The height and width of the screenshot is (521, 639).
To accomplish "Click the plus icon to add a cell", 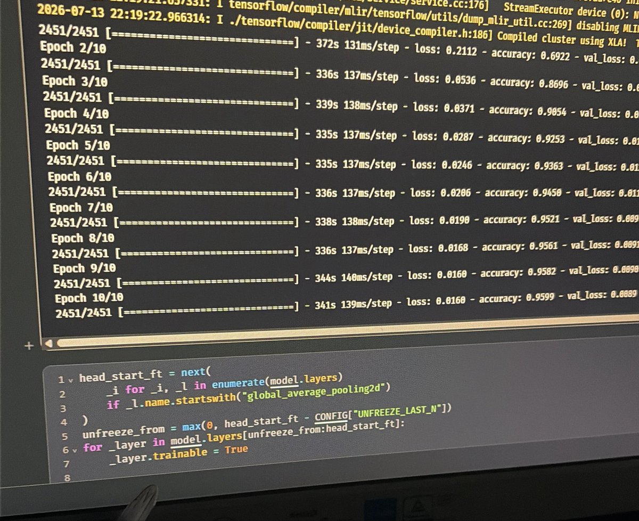I will pos(29,346).
